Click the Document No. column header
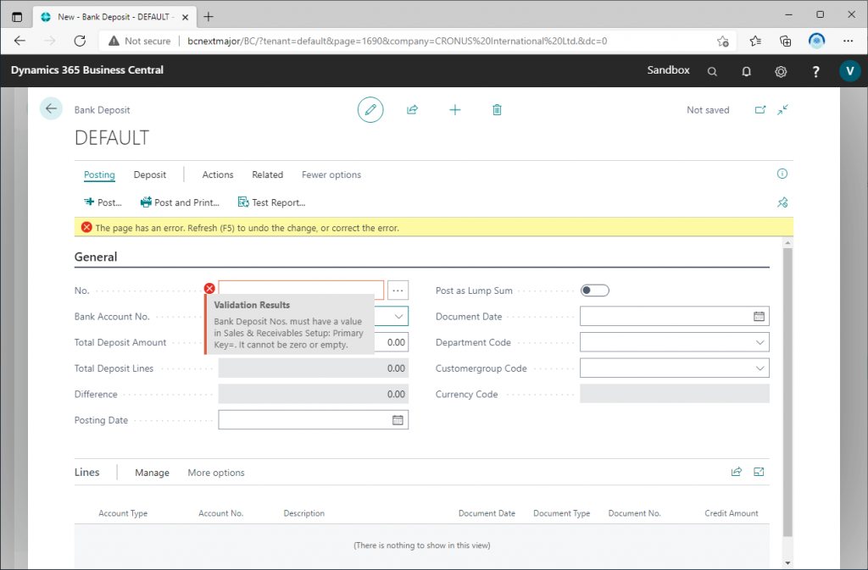 point(634,513)
